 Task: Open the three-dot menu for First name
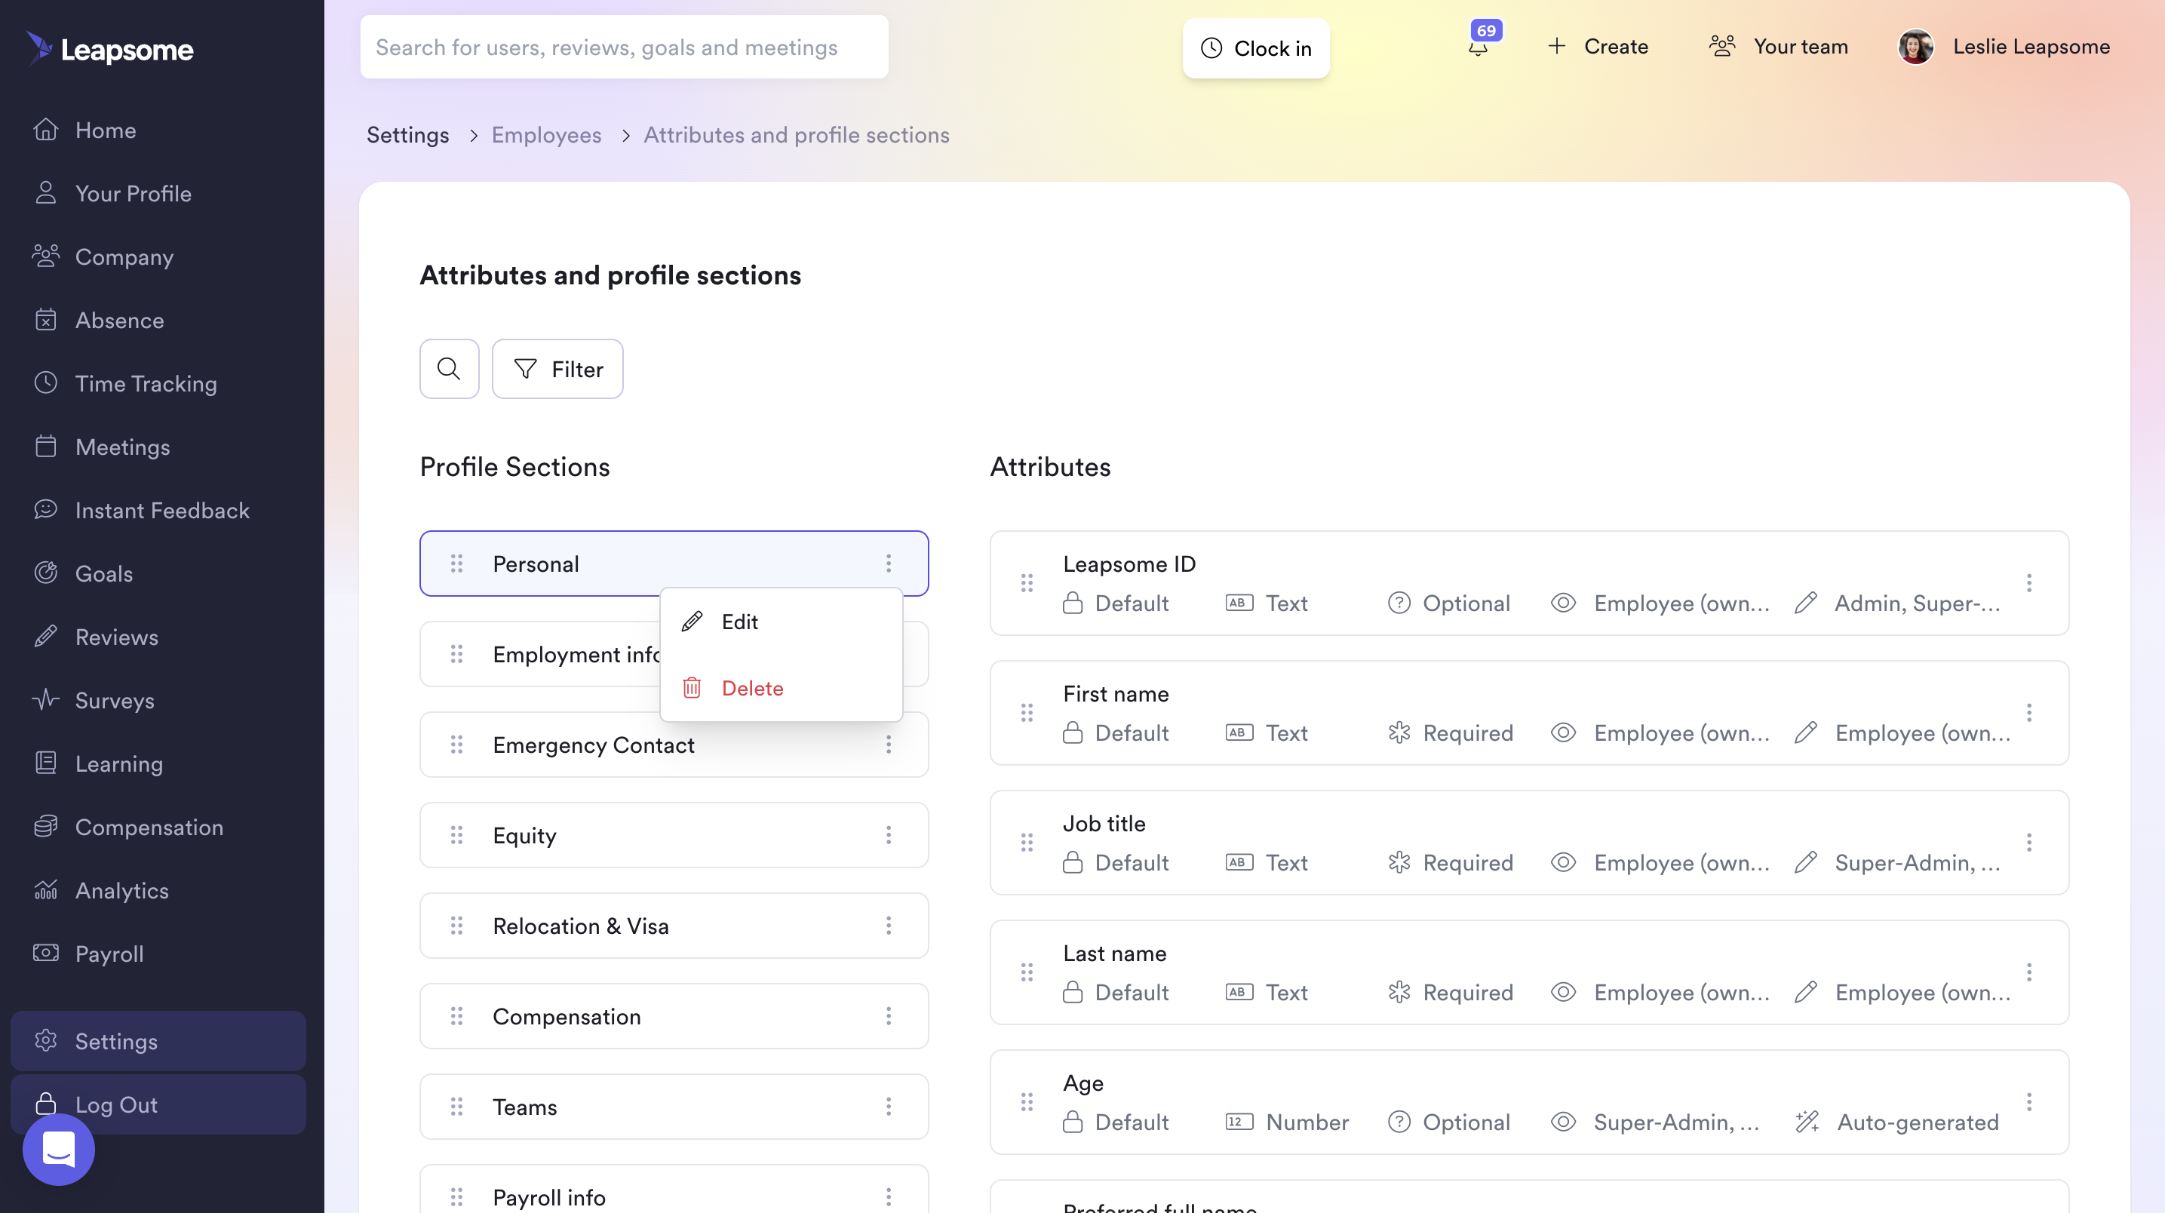pyautogui.click(x=2029, y=713)
